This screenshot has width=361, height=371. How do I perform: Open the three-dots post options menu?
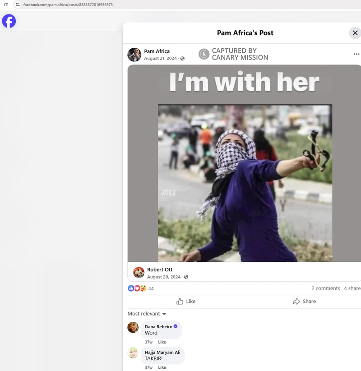coord(356,54)
